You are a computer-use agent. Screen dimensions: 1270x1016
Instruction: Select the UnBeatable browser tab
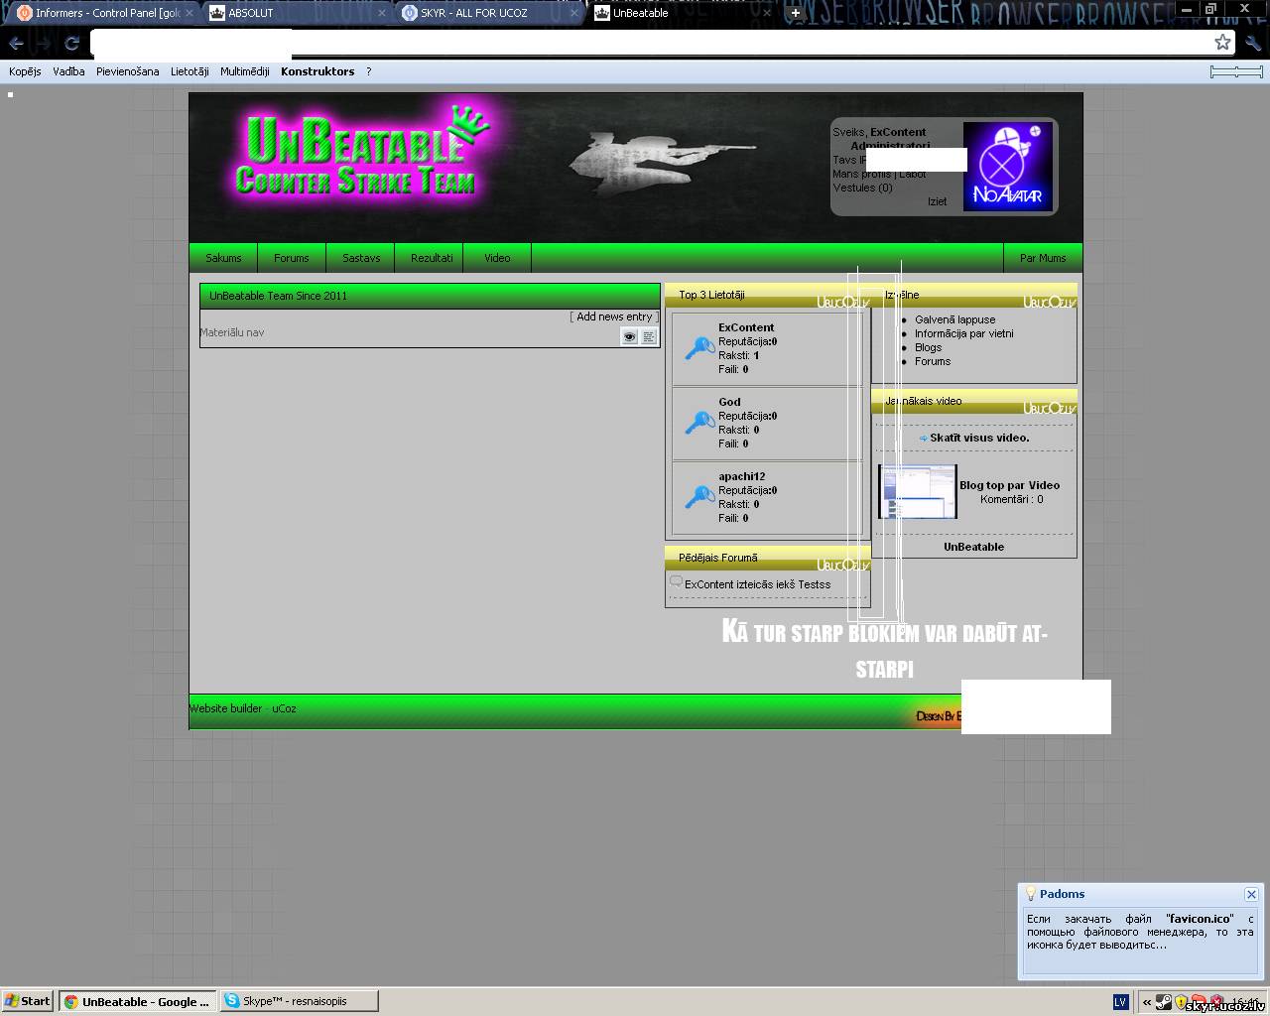[x=683, y=13]
